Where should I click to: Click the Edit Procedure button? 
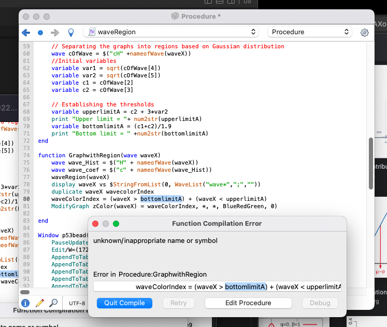248,303
